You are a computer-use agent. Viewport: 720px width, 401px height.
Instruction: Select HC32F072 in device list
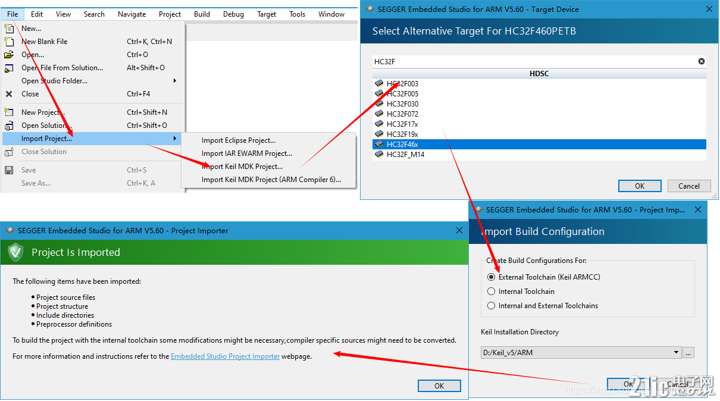(539, 114)
